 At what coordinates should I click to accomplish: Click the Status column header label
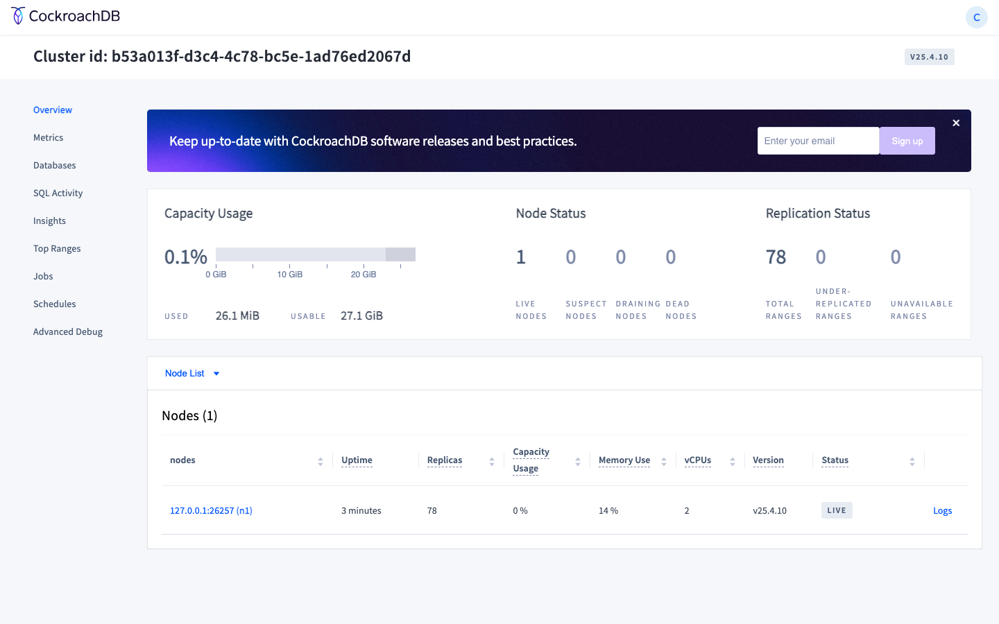point(835,460)
